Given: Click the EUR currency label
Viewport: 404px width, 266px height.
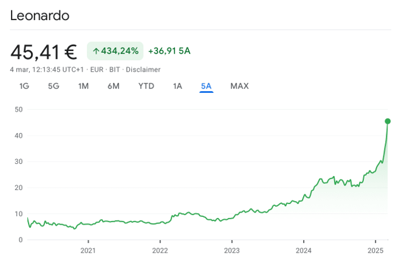Looking at the screenshot, I should [x=97, y=70].
